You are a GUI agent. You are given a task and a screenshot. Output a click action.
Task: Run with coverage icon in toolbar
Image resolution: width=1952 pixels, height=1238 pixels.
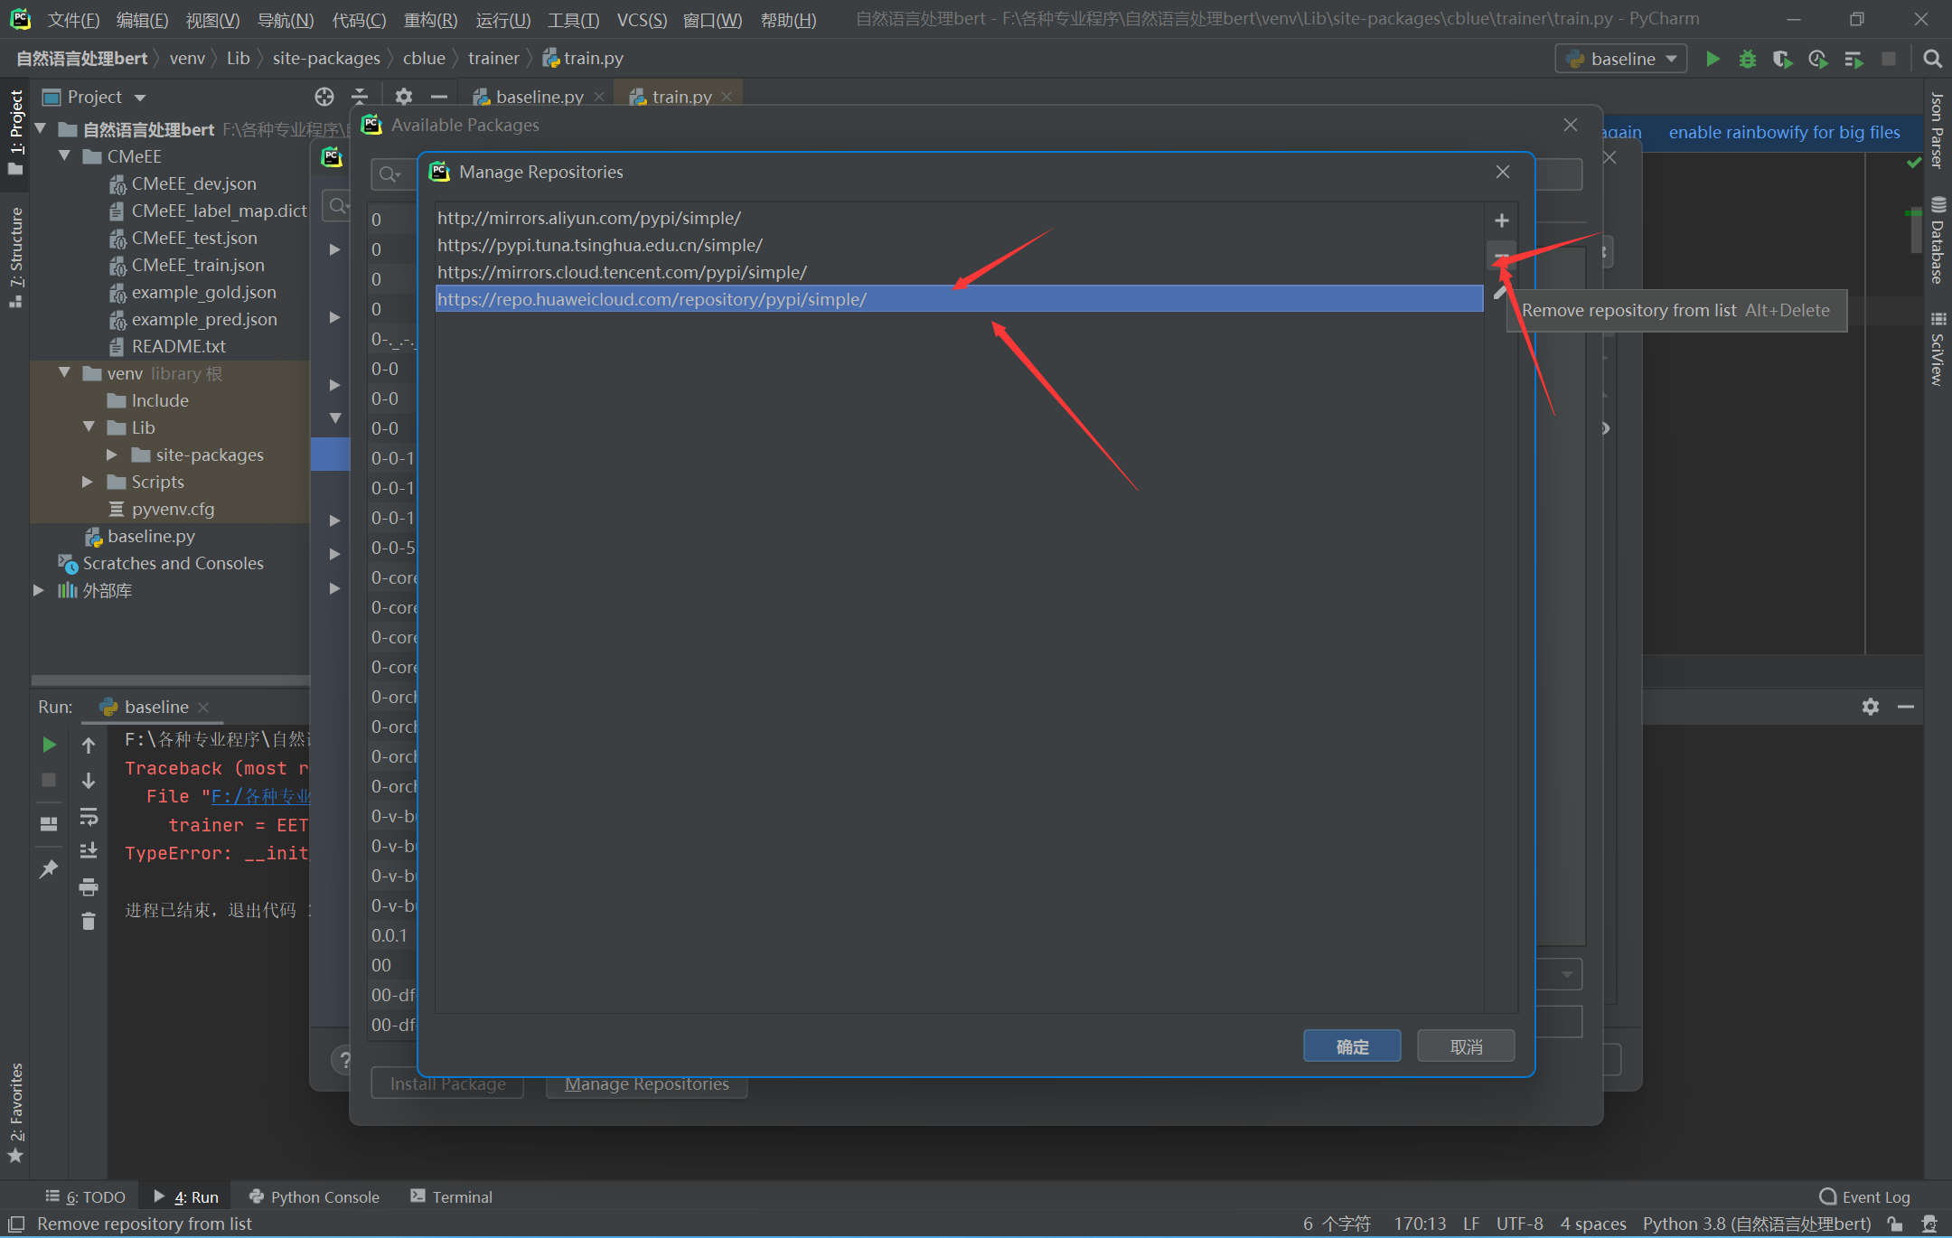1782,59
